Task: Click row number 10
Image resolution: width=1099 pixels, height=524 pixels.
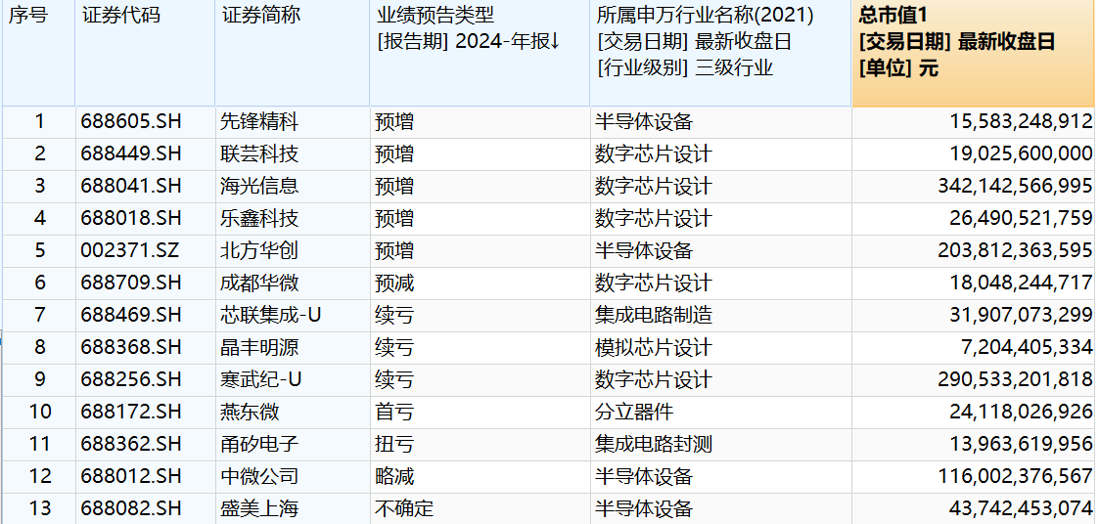Action: (x=40, y=412)
